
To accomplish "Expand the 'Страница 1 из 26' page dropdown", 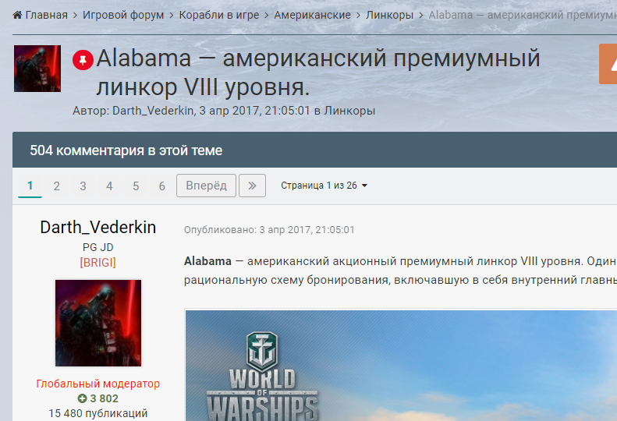I will [324, 186].
